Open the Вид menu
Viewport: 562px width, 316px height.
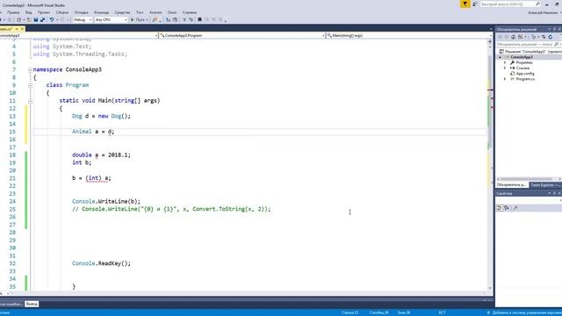(x=28, y=12)
